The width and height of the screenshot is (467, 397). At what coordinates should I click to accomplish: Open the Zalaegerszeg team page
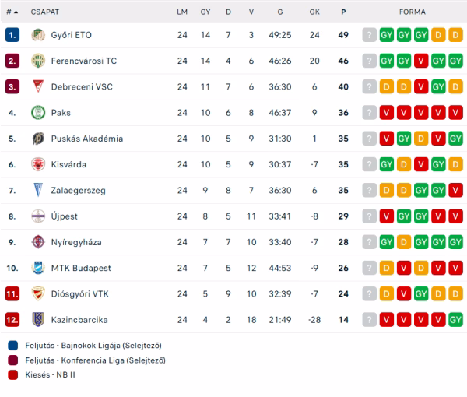[79, 190]
